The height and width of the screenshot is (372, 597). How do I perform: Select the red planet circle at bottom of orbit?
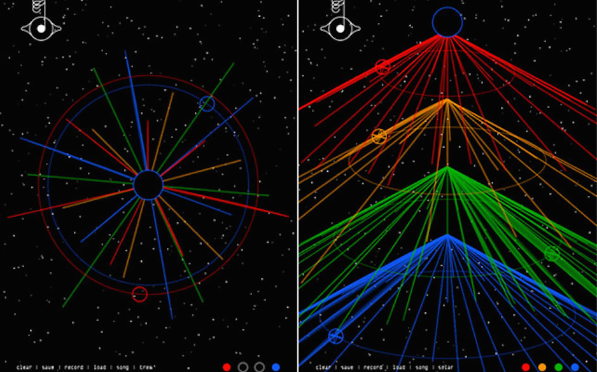coord(139,294)
